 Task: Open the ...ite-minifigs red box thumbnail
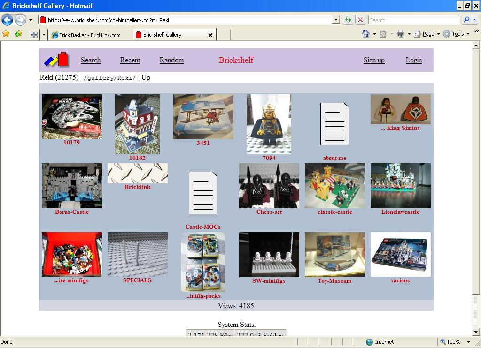[72, 254]
